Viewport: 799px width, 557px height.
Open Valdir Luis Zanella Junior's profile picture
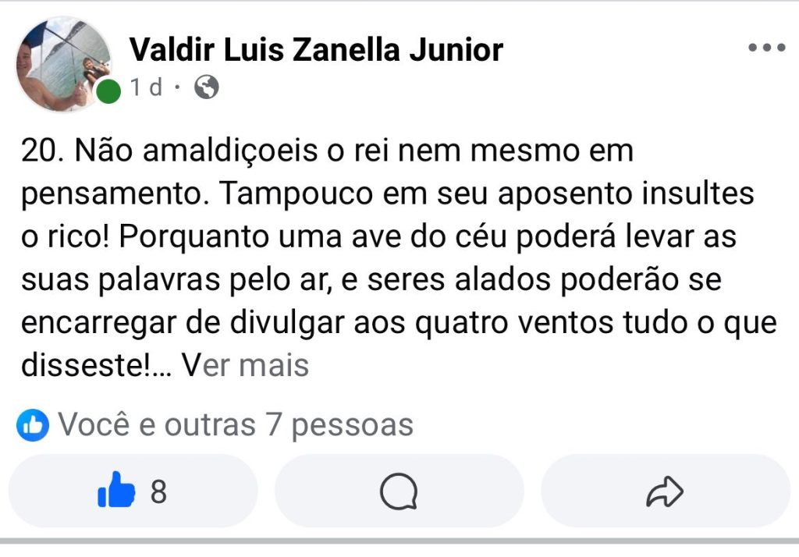point(62,64)
